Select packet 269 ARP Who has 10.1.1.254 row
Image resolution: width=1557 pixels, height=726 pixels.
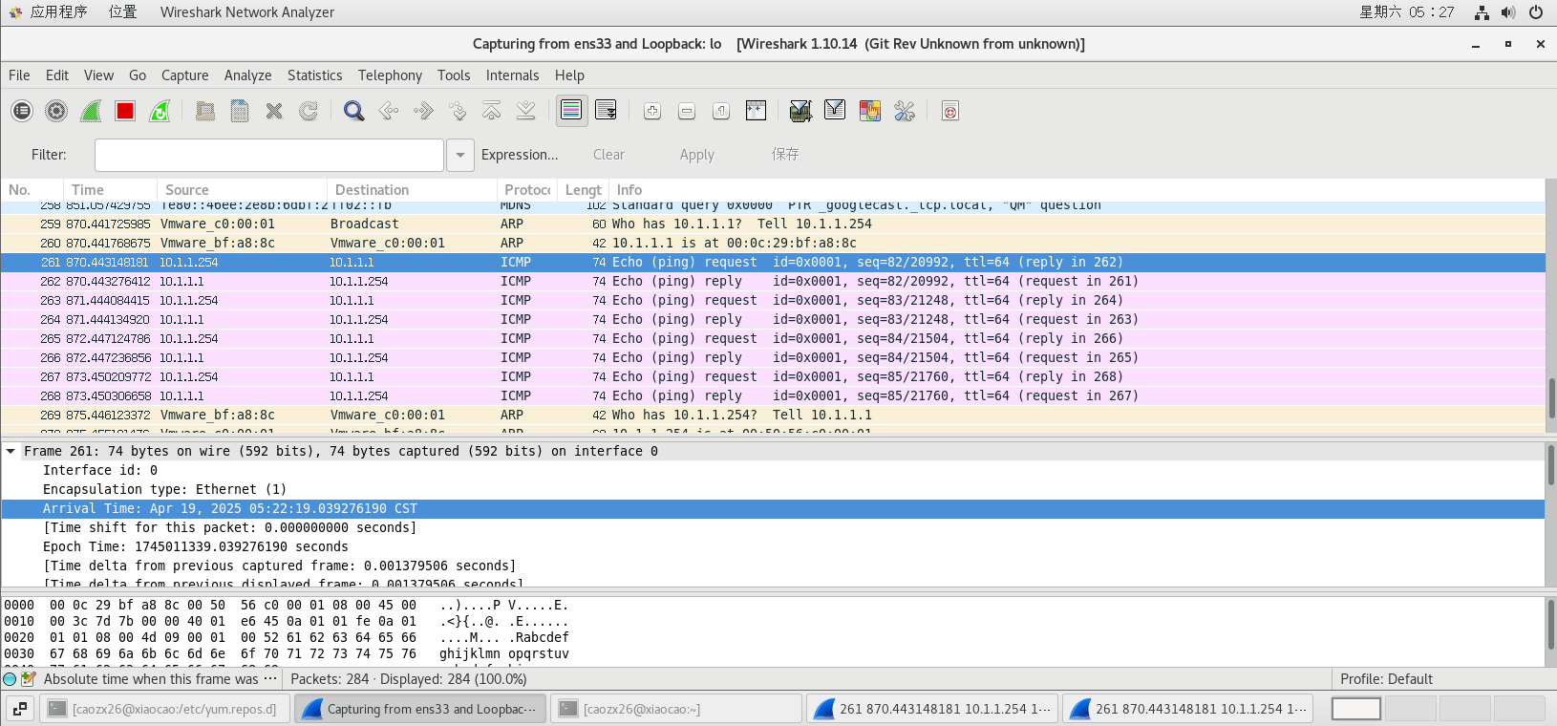coord(773,415)
